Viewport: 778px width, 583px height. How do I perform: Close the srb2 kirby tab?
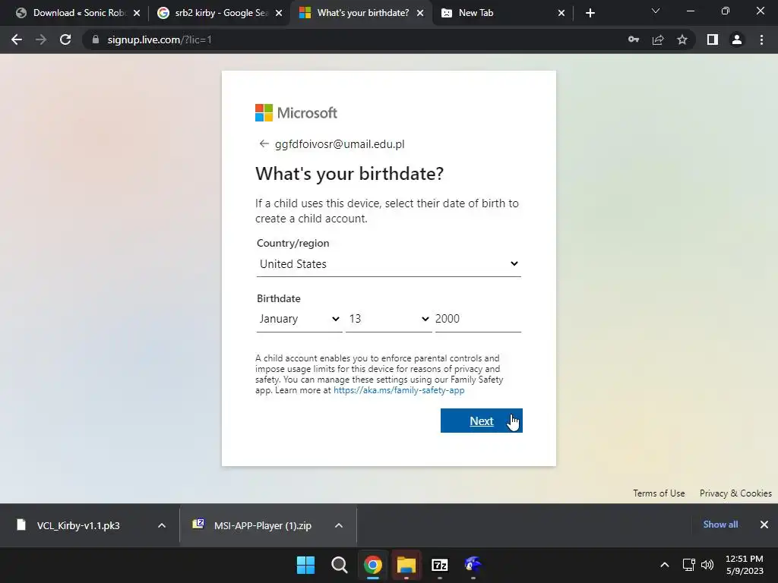click(279, 13)
